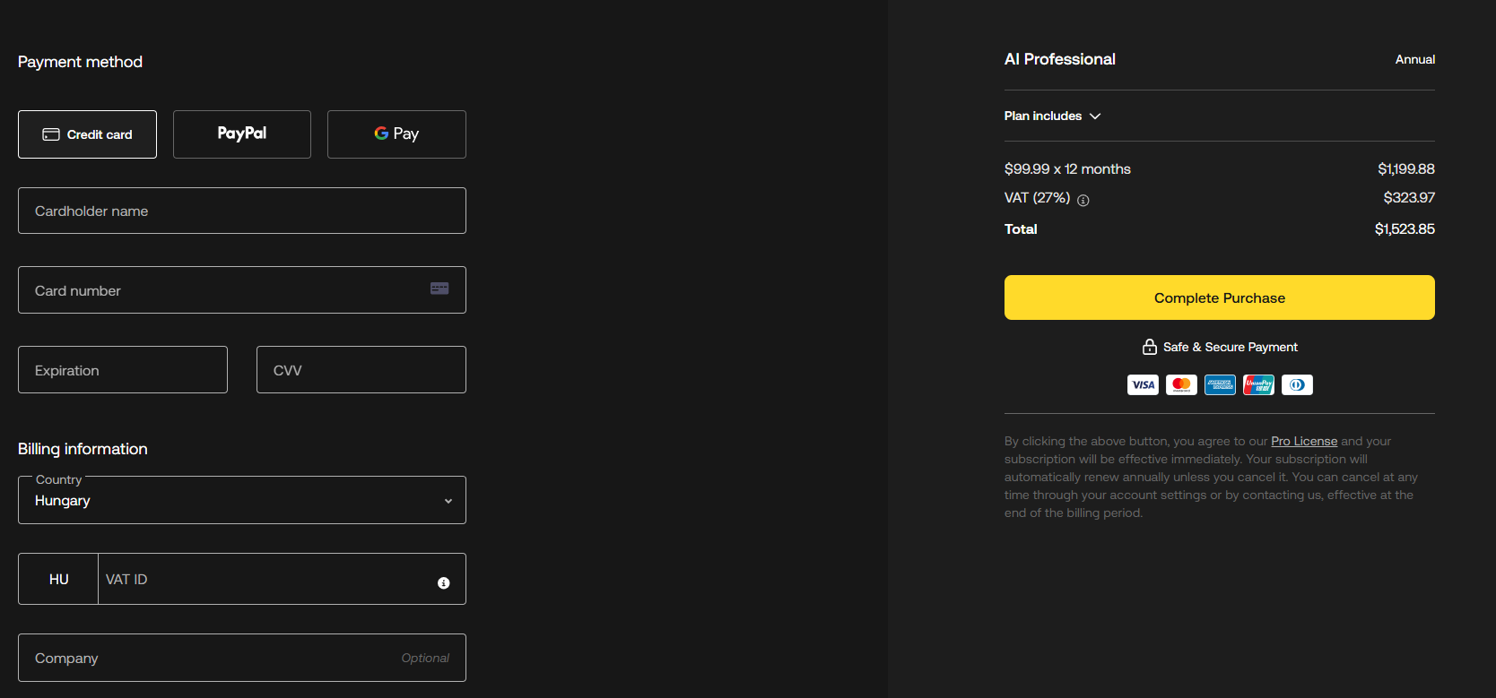Open the Country dropdown showing Hungary
Viewport: 1496px width, 698px height.
(x=242, y=501)
